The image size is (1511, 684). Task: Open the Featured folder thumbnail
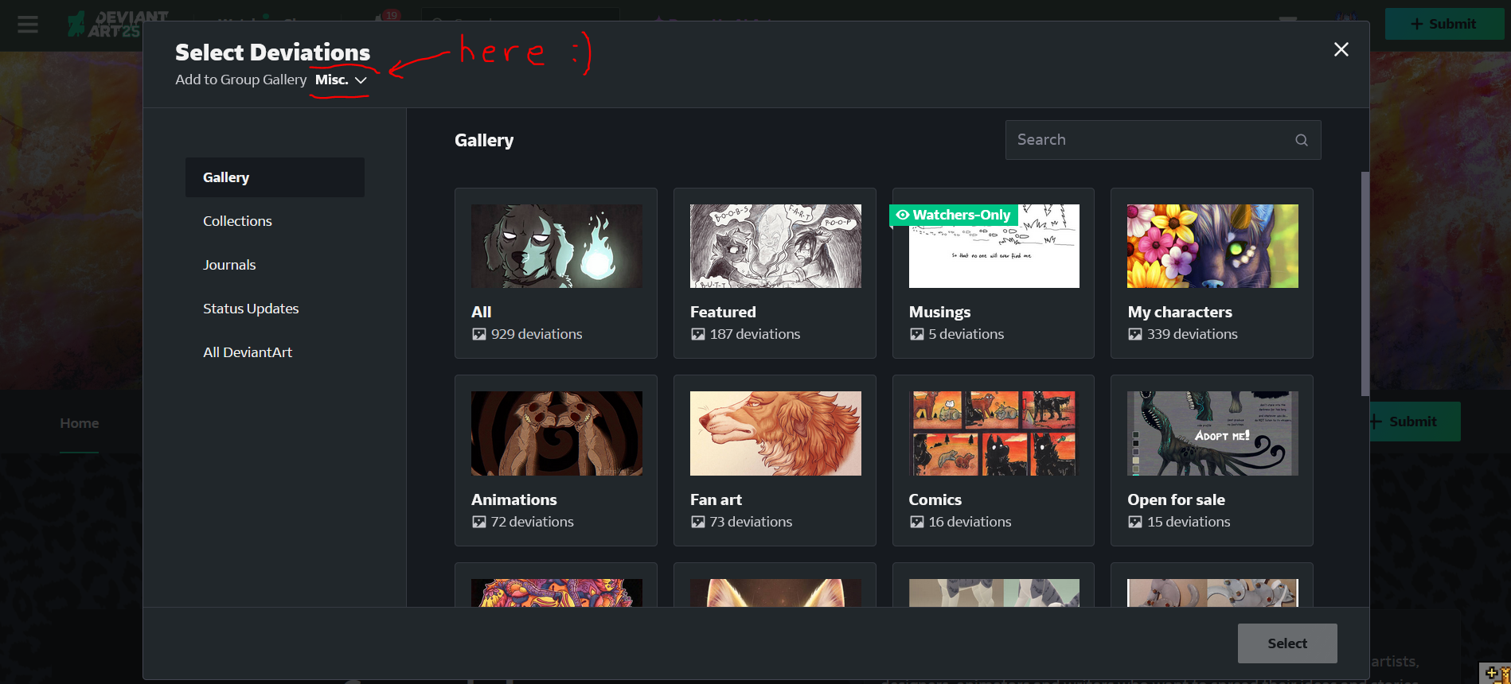[775, 247]
